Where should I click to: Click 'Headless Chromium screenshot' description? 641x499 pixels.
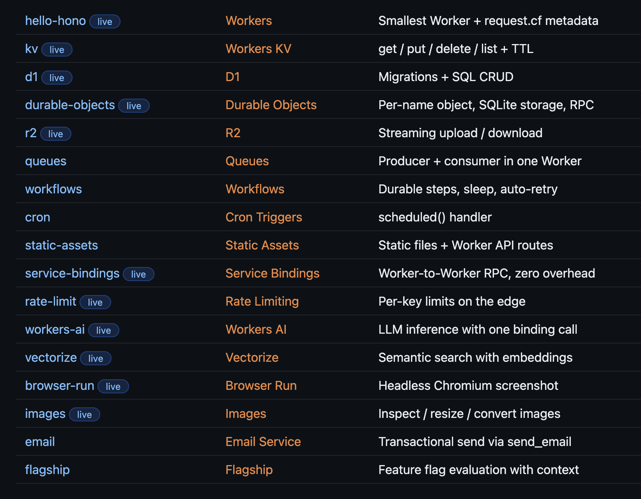pos(468,386)
